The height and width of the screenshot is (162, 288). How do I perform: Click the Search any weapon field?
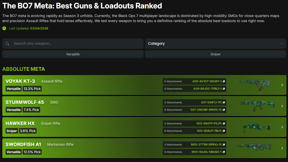(x=76, y=44)
